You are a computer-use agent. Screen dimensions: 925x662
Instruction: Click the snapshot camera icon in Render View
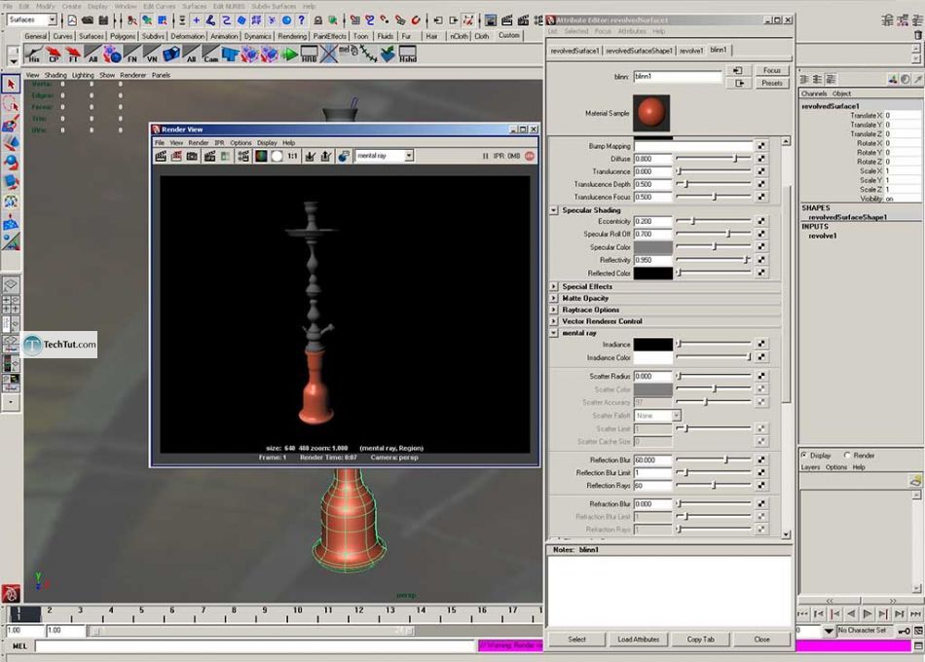point(193,156)
